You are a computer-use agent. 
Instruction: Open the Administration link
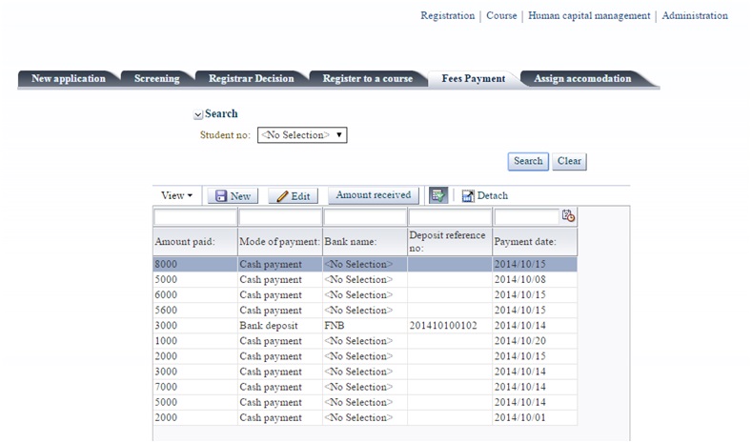click(x=695, y=16)
